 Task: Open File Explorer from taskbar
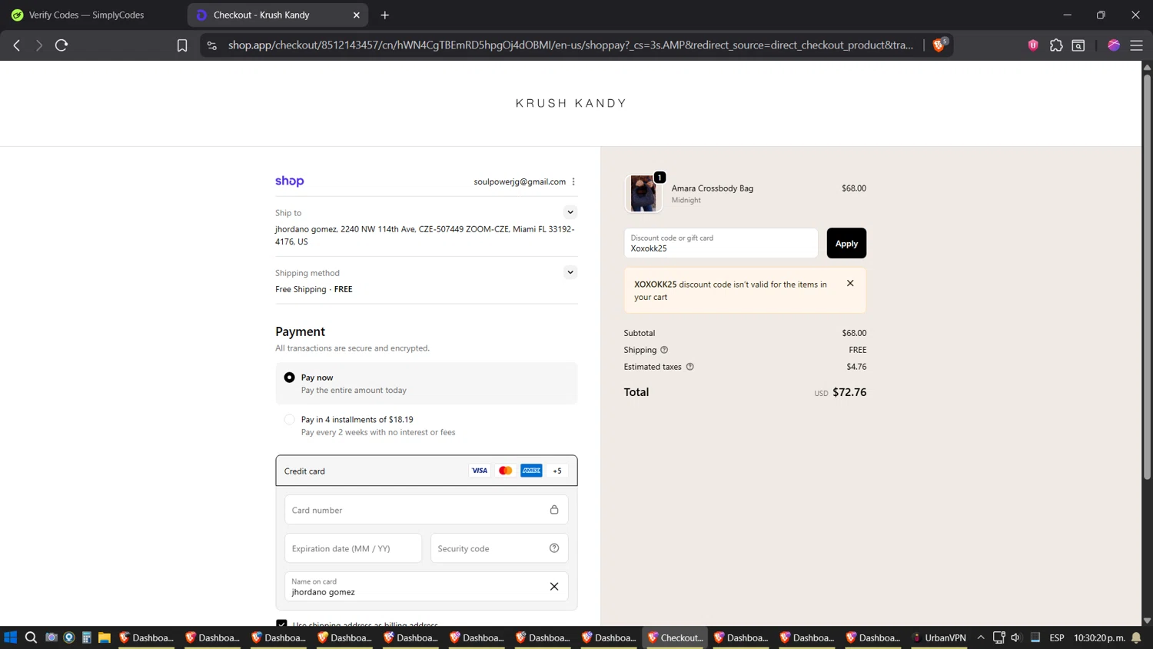[x=105, y=637]
